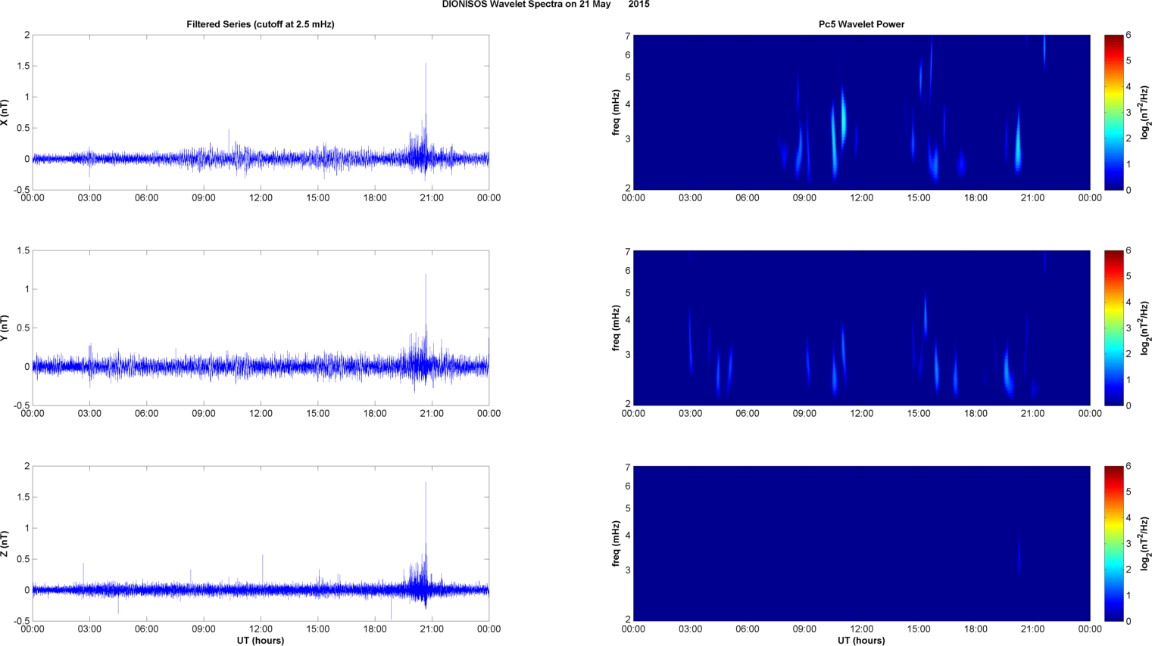
Task: Click the log2(nT²/Hz) label of the Z panel color bar
Action: (1145, 544)
